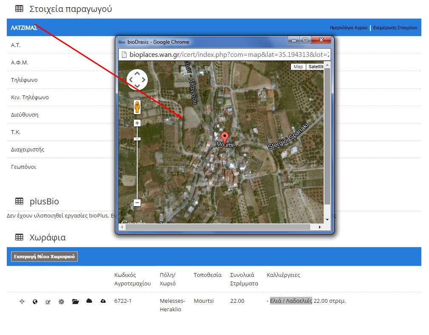Click the Πόλη/Χωριό column header

pos(168,279)
